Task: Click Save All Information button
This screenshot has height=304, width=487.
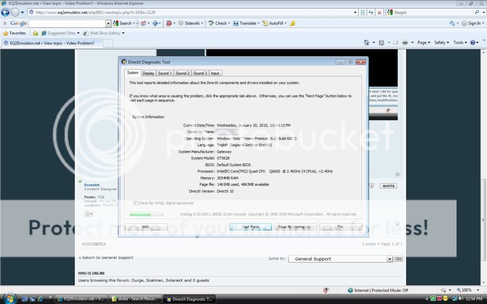Action: (295, 227)
